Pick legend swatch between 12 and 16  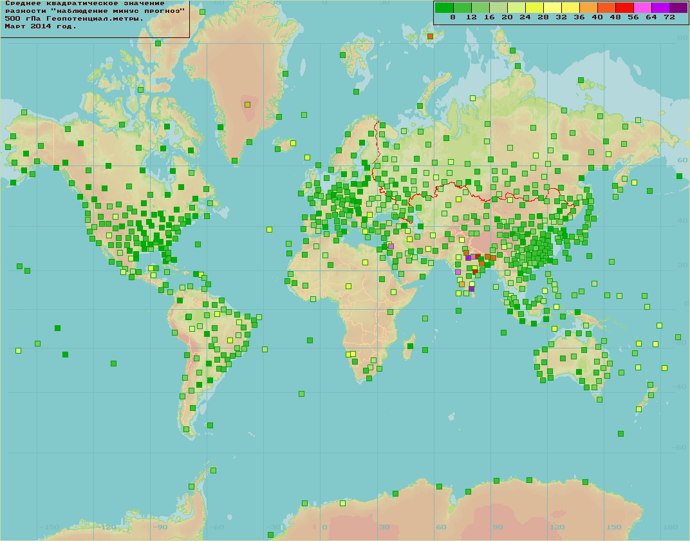click(x=480, y=8)
